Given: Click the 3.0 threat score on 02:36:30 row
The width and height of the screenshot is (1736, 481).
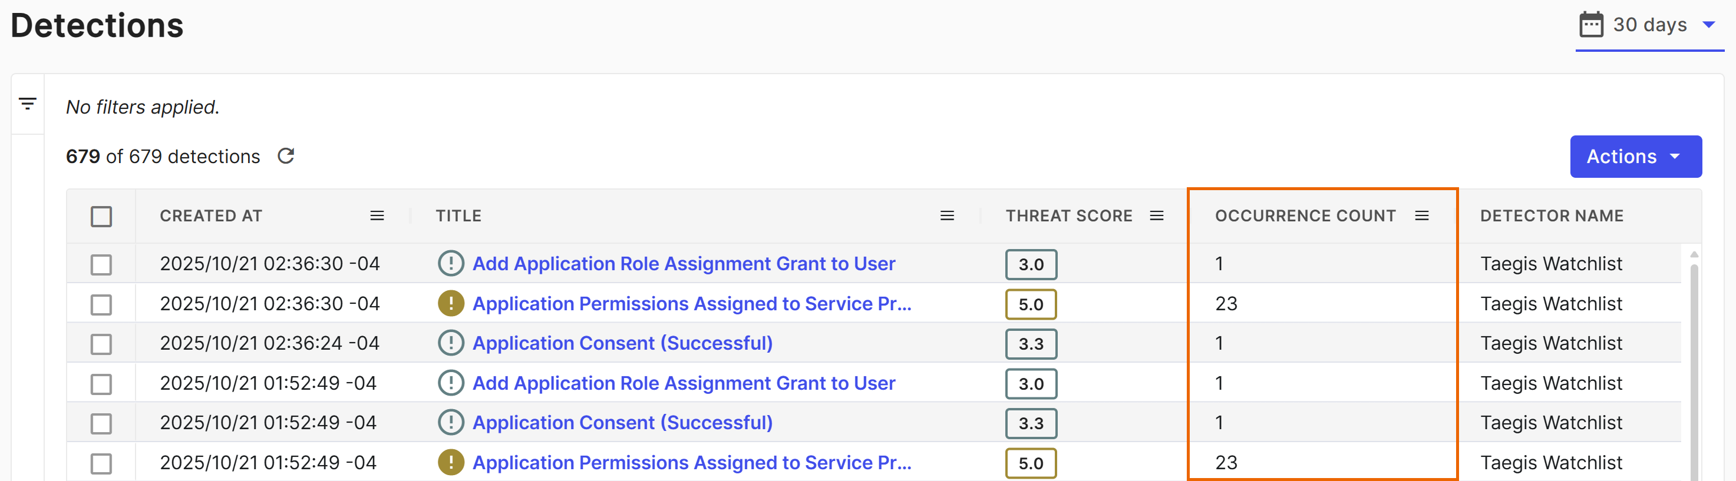Looking at the screenshot, I should point(1031,264).
